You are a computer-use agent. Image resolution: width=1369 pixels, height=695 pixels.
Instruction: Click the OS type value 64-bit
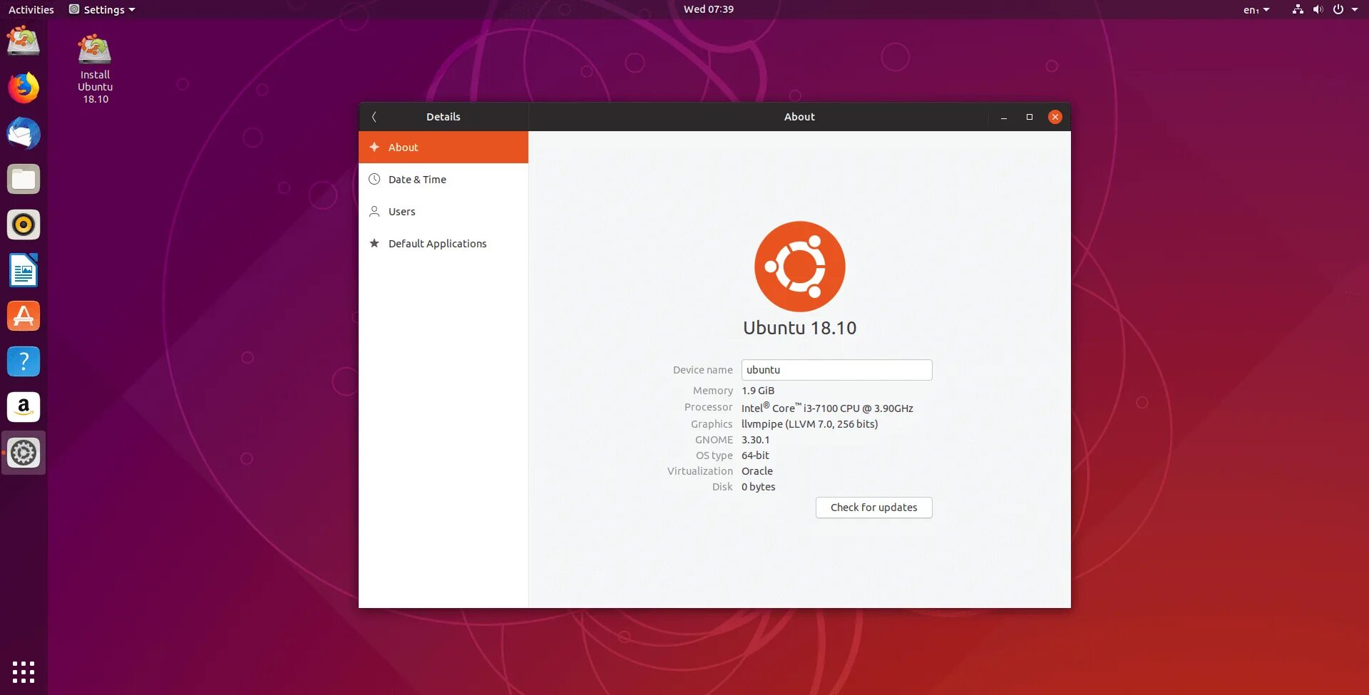(755, 455)
